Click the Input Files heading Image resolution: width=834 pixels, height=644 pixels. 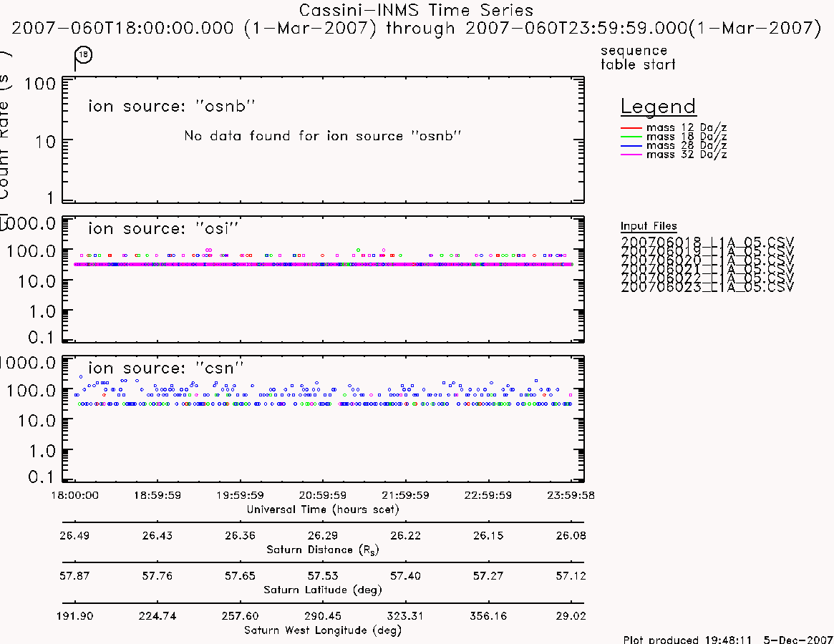[649, 226]
